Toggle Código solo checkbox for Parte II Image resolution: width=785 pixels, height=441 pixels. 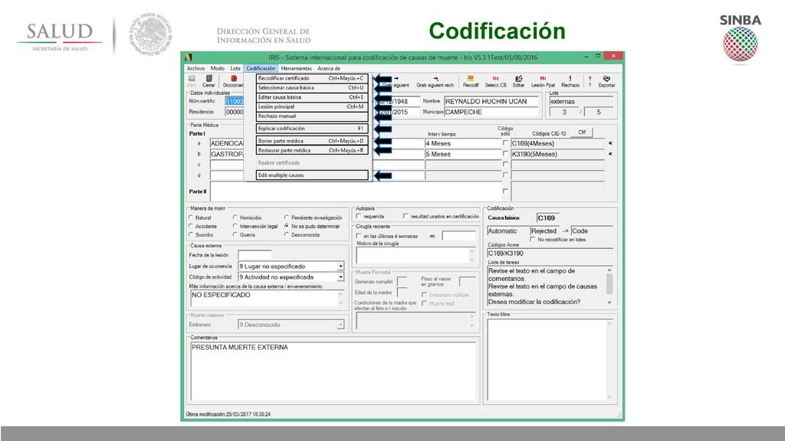[505, 191]
